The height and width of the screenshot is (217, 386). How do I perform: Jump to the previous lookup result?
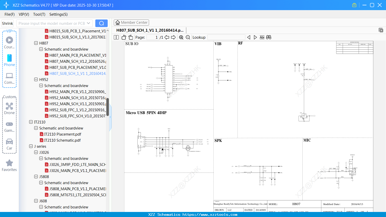coord(249,37)
